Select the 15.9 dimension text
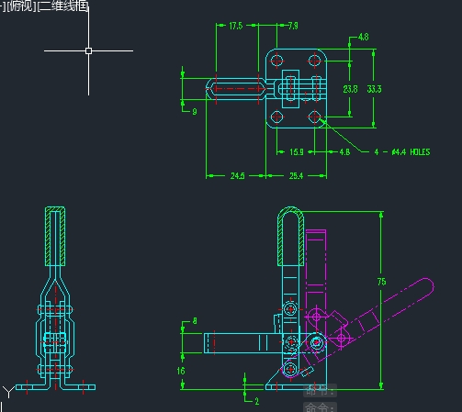Screen dimensions: 462x412 pyautogui.click(x=297, y=152)
